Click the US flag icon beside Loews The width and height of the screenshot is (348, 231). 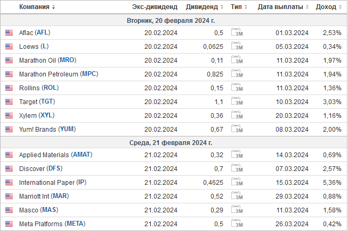[x=9, y=46]
